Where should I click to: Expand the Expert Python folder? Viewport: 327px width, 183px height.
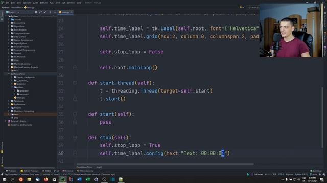[9, 43]
